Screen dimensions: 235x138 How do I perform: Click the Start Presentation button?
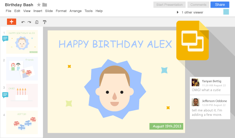169,5
